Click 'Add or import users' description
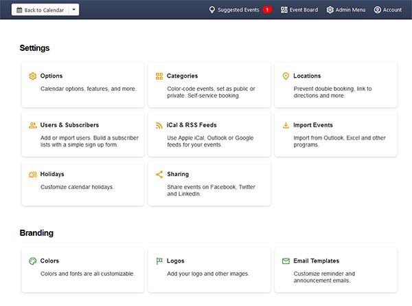The width and height of the screenshot is (412, 306). coord(89,142)
